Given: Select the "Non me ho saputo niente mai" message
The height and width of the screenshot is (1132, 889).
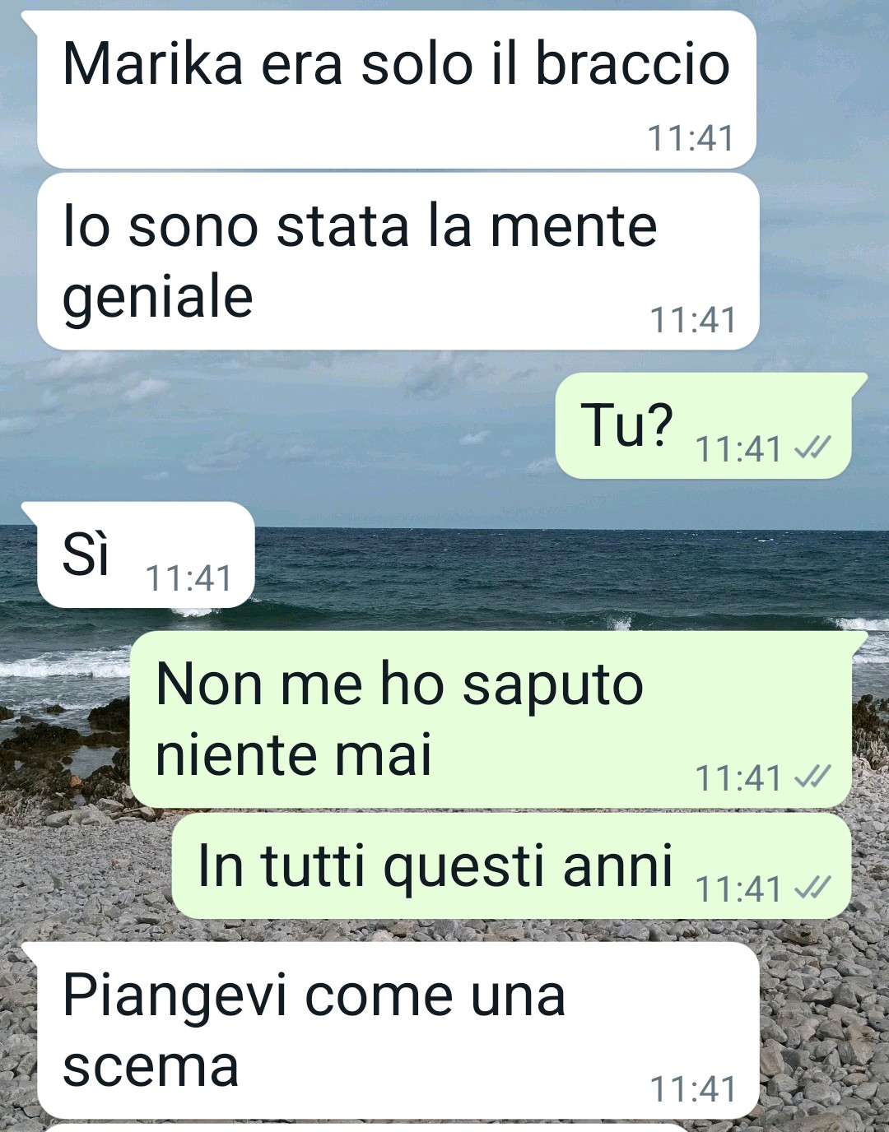Looking at the screenshot, I should pyautogui.click(x=491, y=720).
